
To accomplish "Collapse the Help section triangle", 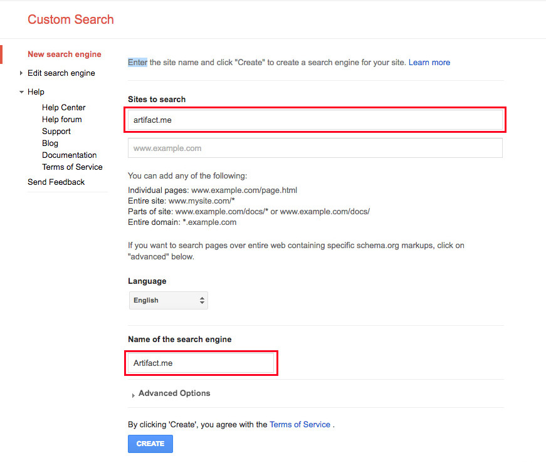I will tap(21, 92).
